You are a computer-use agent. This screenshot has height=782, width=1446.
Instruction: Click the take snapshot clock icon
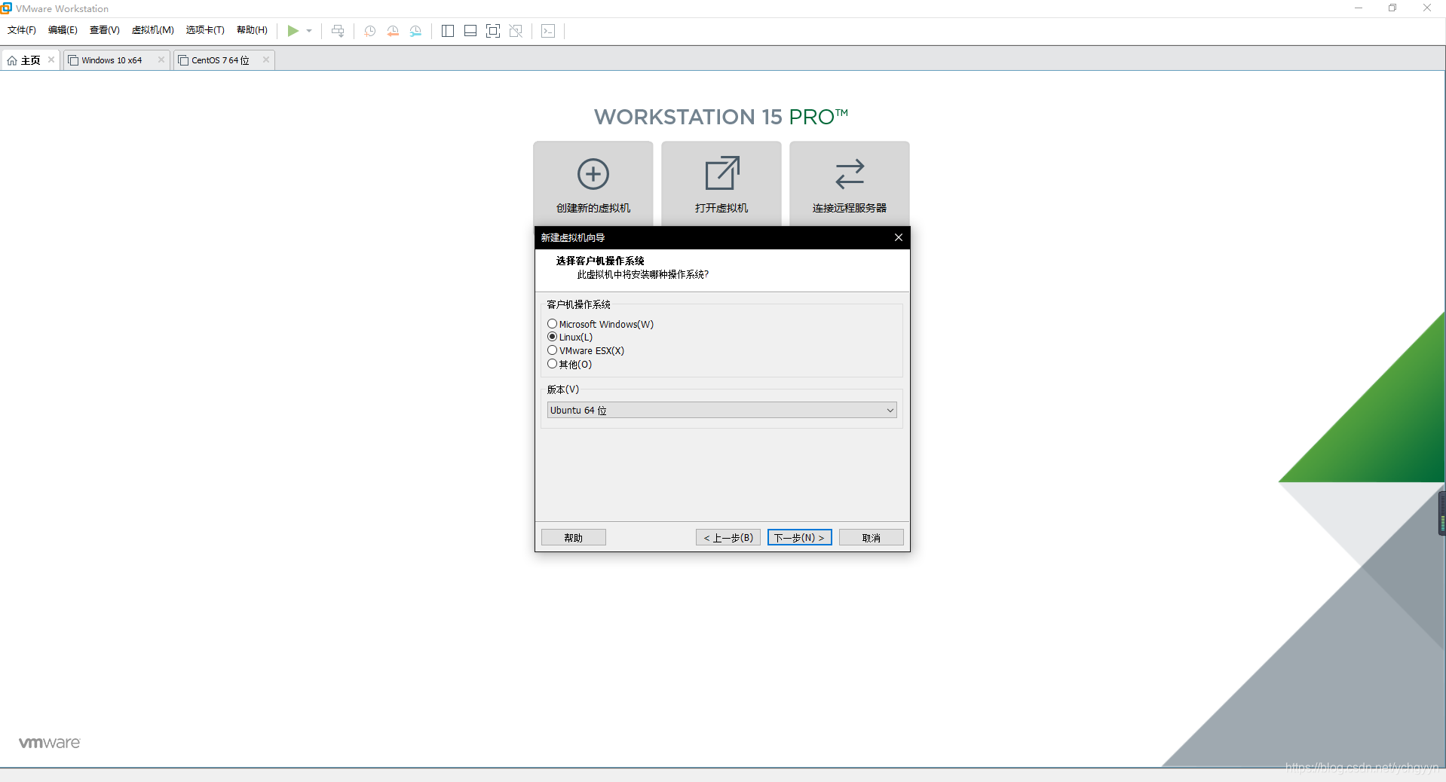tap(369, 31)
